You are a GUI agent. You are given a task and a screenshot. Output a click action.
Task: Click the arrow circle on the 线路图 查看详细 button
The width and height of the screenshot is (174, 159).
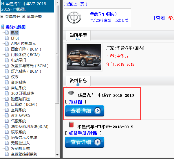click(98, 111)
